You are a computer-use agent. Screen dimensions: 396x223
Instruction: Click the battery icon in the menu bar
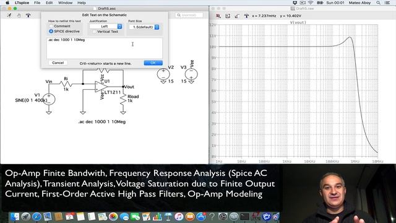(x=320, y=2)
